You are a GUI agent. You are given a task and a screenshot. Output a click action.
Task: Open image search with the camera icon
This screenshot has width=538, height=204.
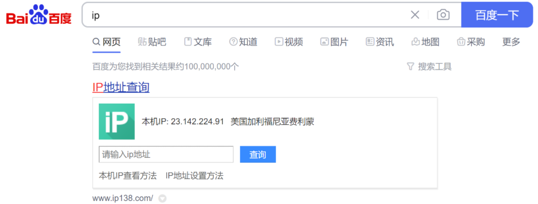(443, 15)
